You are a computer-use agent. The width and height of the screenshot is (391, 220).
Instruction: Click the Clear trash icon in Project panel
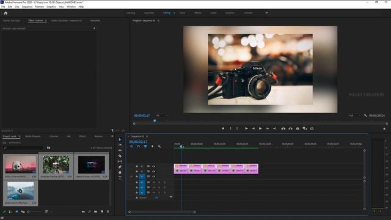tap(108, 212)
